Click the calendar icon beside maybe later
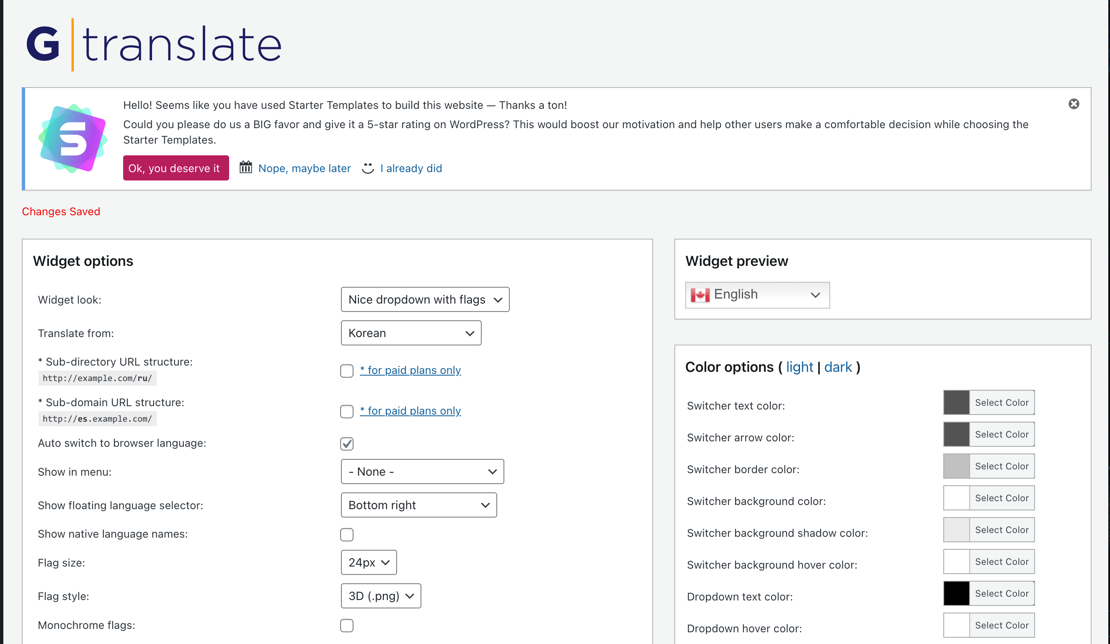This screenshot has width=1110, height=644. pos(246,168)
